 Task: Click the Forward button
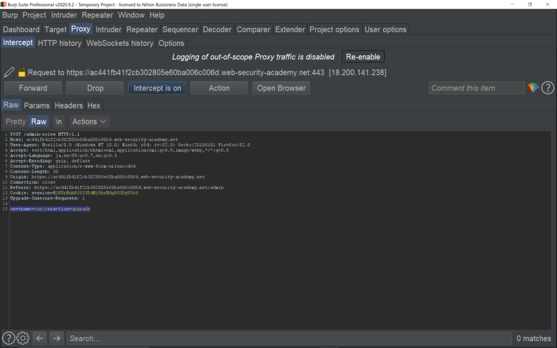pyautogui.click(x=33, y=88)
